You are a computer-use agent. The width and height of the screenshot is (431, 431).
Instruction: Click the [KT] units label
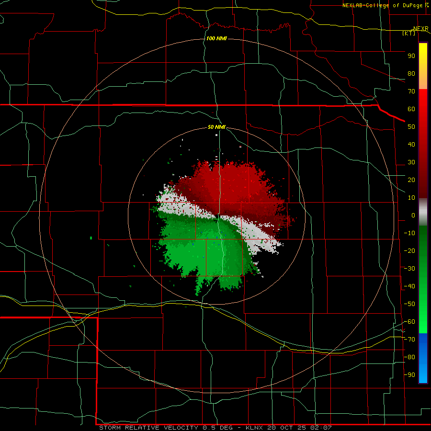click(x=409, y=33)
